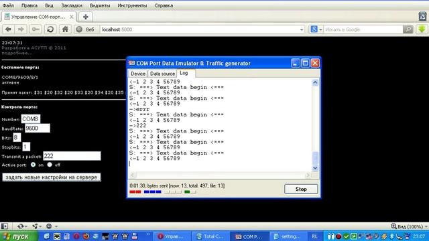This screenshot has width=429, height=241.
Task: Open the Вид (100%) zoom dropdown
Action: (426, 226)
